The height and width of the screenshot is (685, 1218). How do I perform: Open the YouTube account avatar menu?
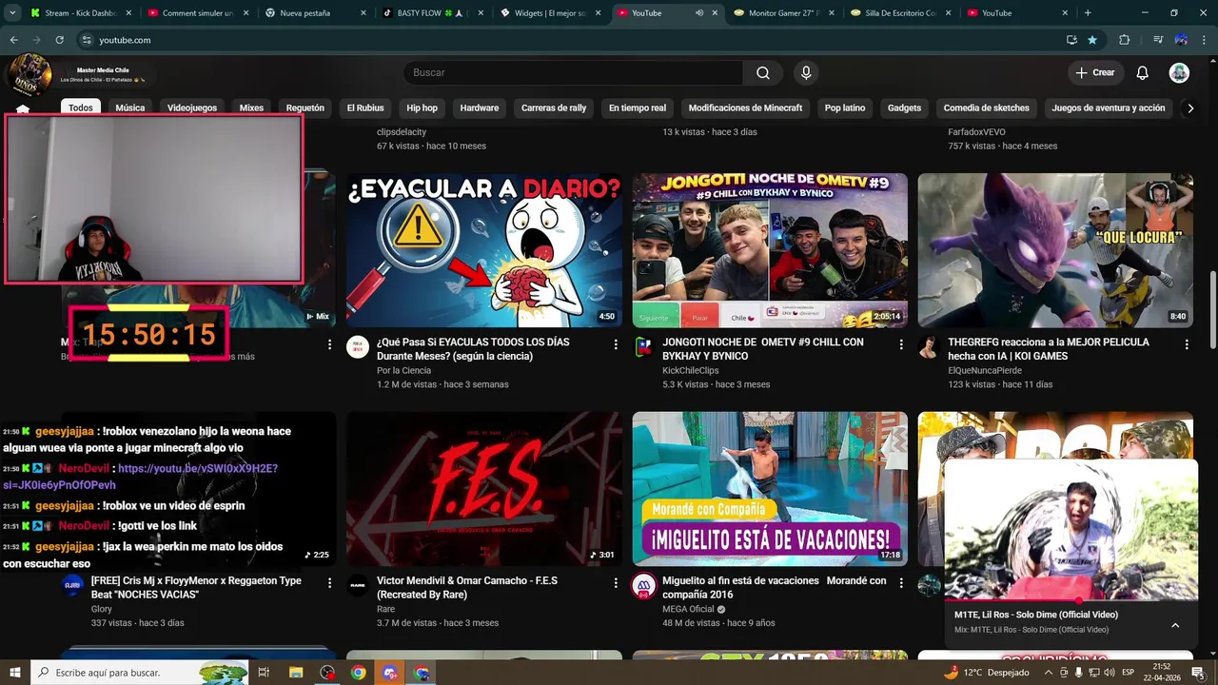pos(1179,73)
